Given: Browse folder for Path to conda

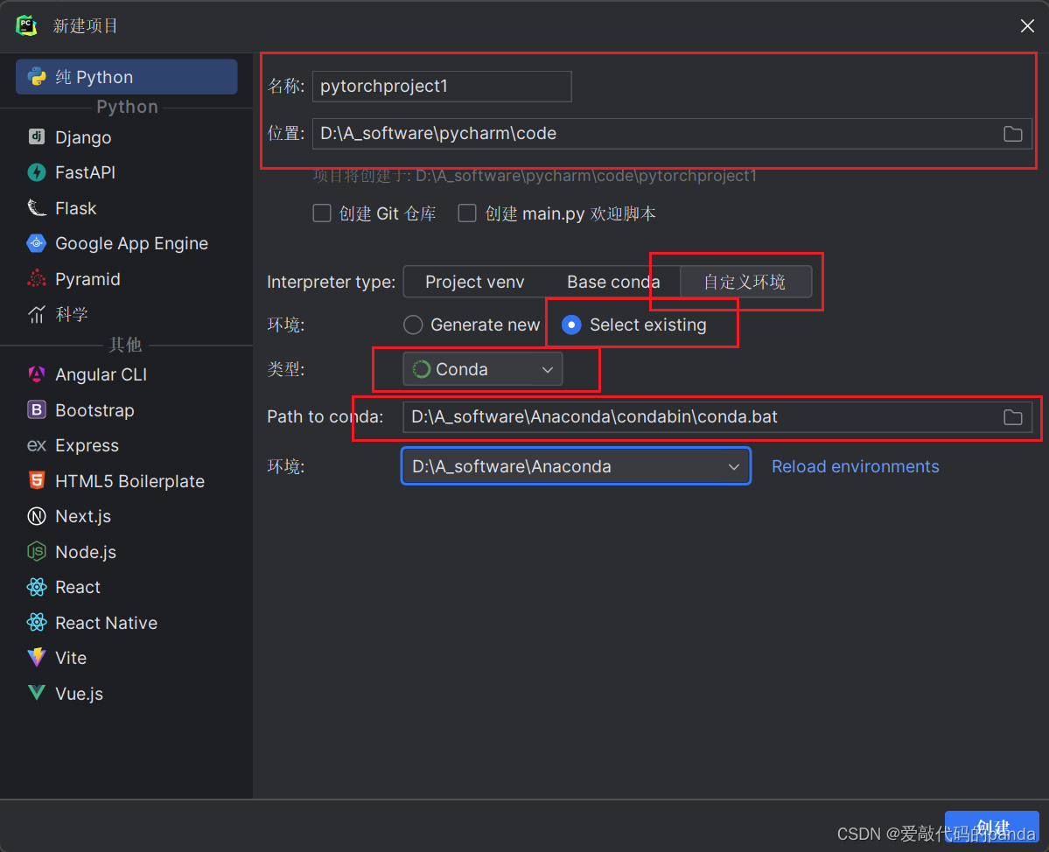Looking at the screenshot, I should click(x=1013, y=417).
